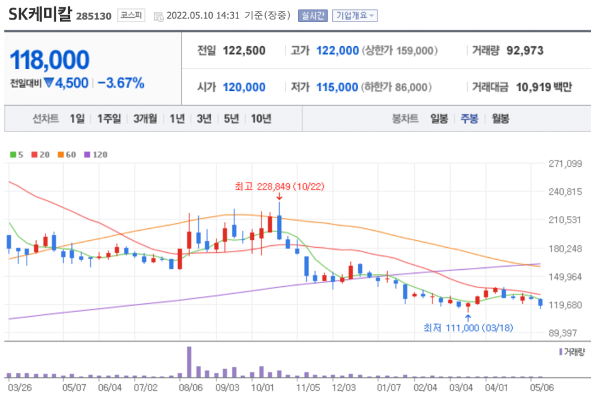The width and height of the screenshot is (591, 402).
Task: Click the -3.67% change value
Action: point(121,83)
